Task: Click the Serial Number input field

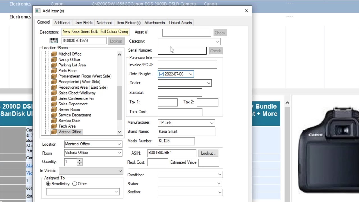Action: 182,51
